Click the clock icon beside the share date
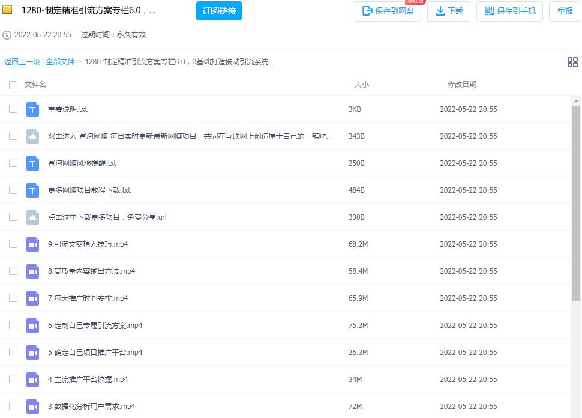The height and width of the screenshot is (418, 582). tap(7, 35)
